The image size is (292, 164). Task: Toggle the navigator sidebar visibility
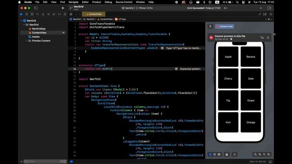click(36, 8)
